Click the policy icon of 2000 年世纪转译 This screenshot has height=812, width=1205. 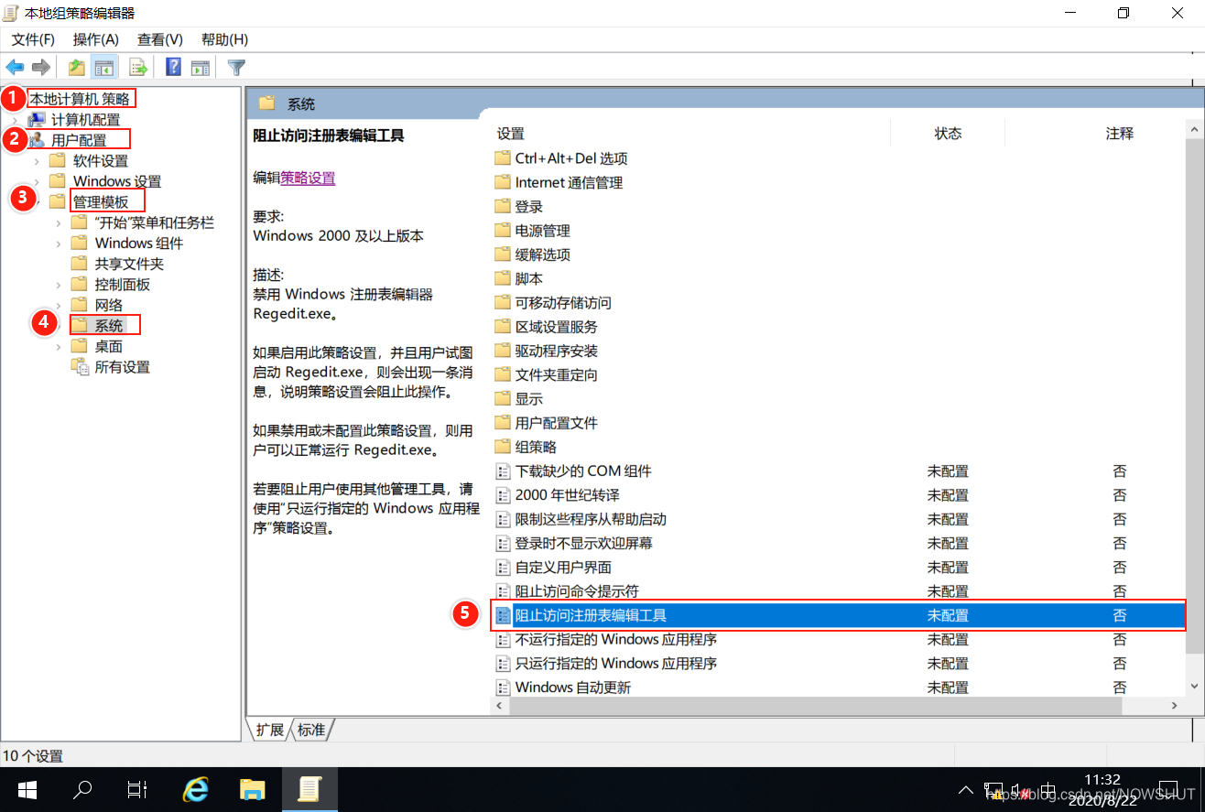tap(502, 495)
